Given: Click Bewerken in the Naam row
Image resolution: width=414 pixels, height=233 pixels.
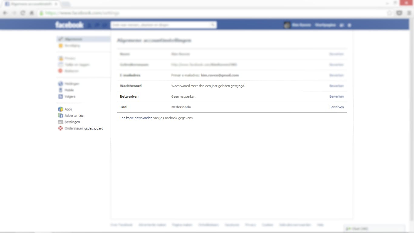Looking at the screenshot, I should (x=336, y=54).
